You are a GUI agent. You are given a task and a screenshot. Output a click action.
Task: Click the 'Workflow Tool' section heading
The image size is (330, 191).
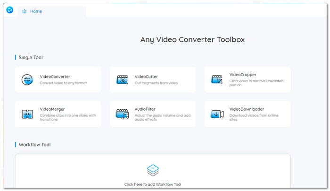point(34,145)
